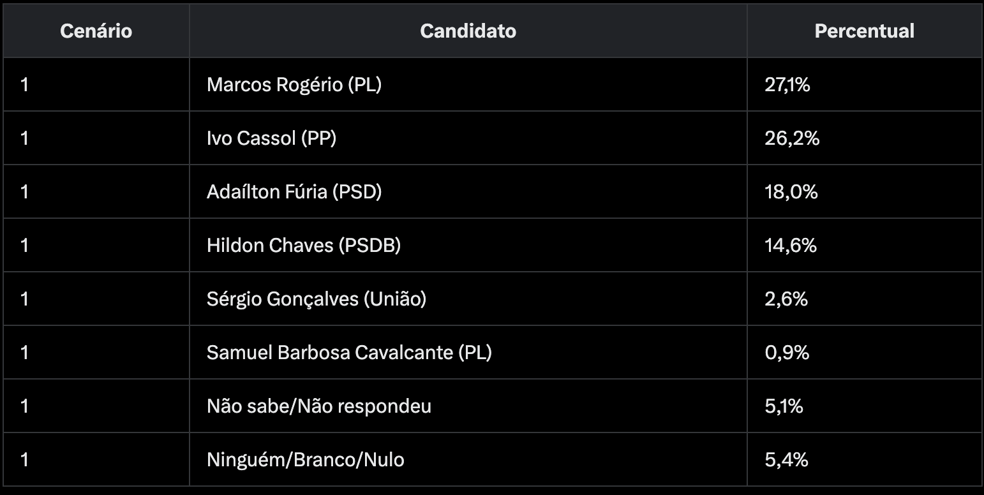Select the Marcos Rogério (PL) cell
Viewport: 984px width, 495px height.
point(294,85)
